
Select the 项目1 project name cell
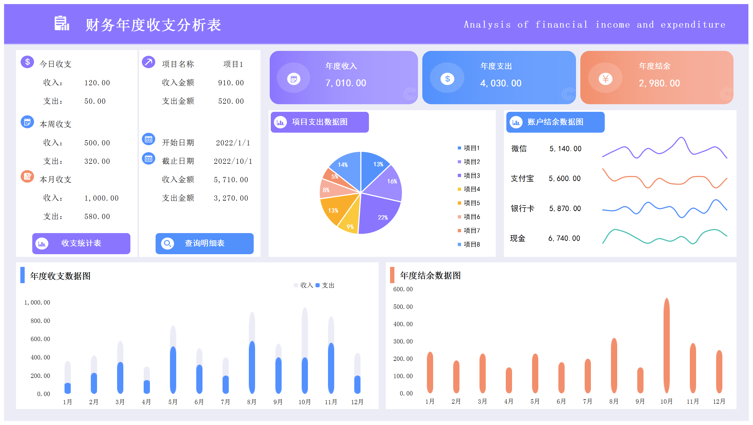pyautogui.click(x=233, y=64)
